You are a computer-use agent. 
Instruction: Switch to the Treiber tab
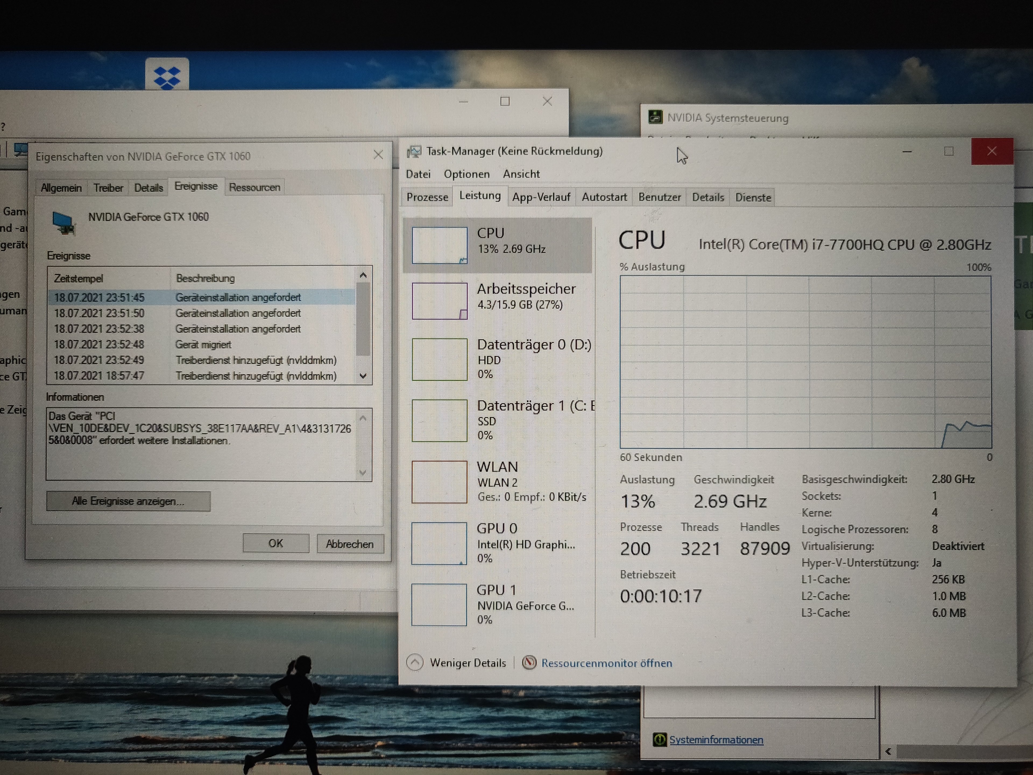tap(108, 188)
